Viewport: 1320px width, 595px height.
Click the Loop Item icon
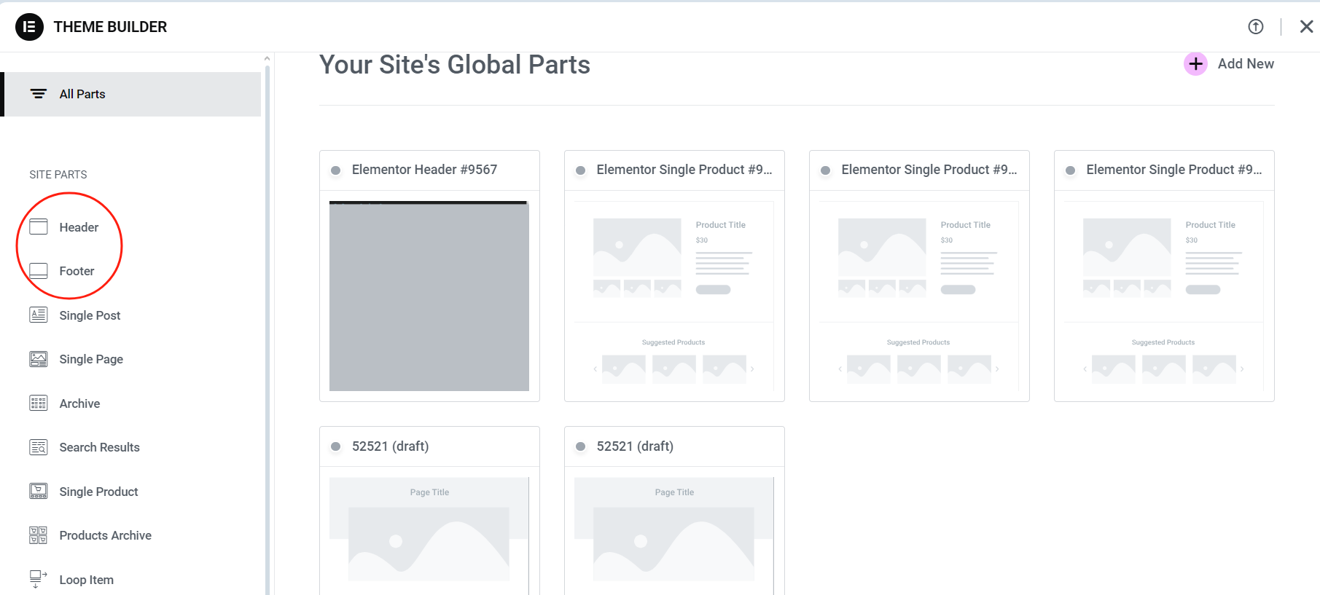(x=39, y=580)
